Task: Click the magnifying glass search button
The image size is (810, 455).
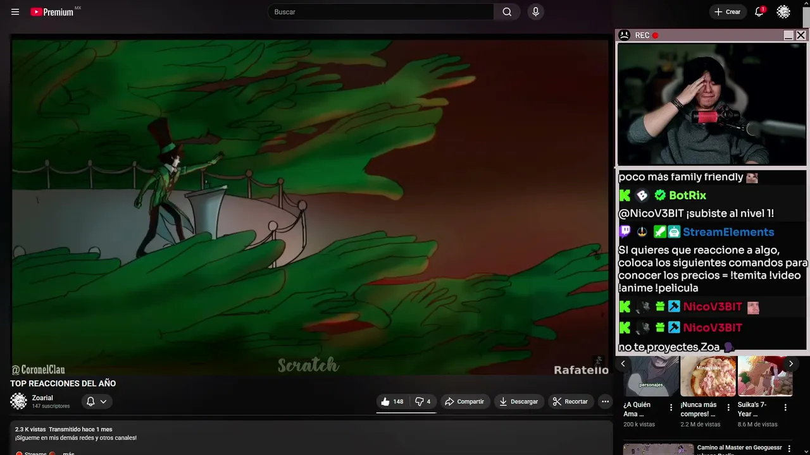Action: point(507,12)
